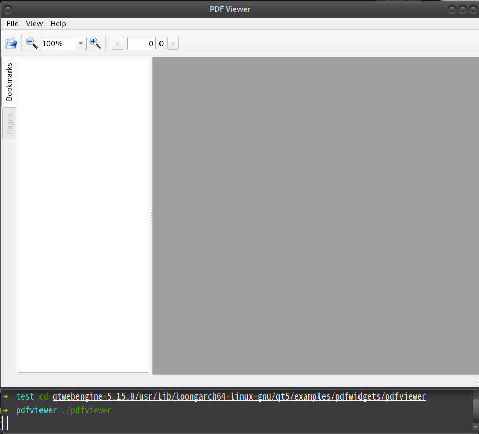This screenshot has width=479, height=434.
Task: Switch to the Pages tab
Action: click(9, 124)
